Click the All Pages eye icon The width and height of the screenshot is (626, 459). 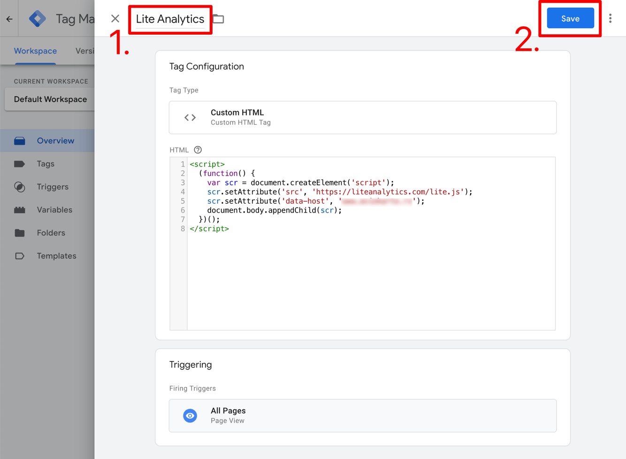[x=190, y=416]
